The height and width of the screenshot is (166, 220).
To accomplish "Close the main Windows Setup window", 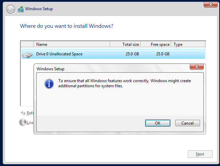I will (211, 4).
